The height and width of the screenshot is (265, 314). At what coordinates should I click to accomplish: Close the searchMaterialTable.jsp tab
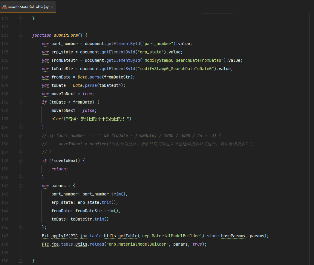(x=52, y=7)
